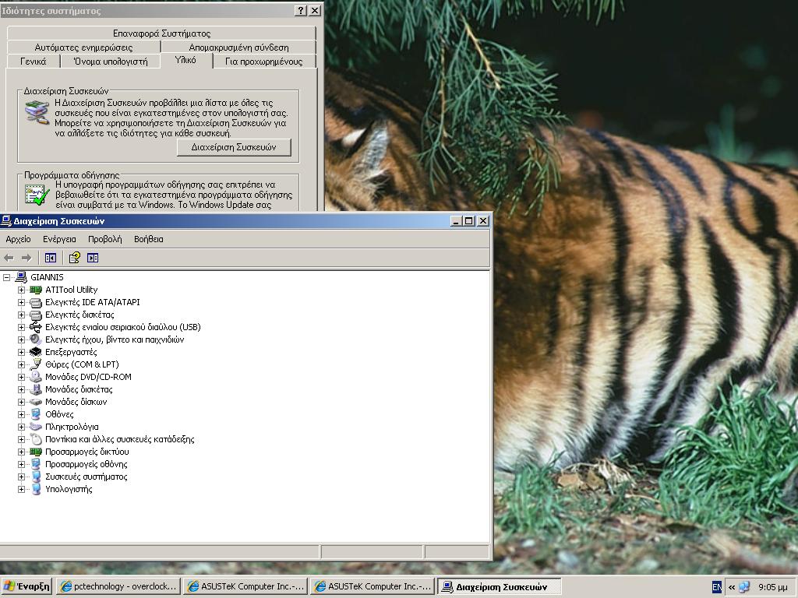Select the ATITool Utility device category
This screenshot has width=798, height=598.
click(71, 290)
